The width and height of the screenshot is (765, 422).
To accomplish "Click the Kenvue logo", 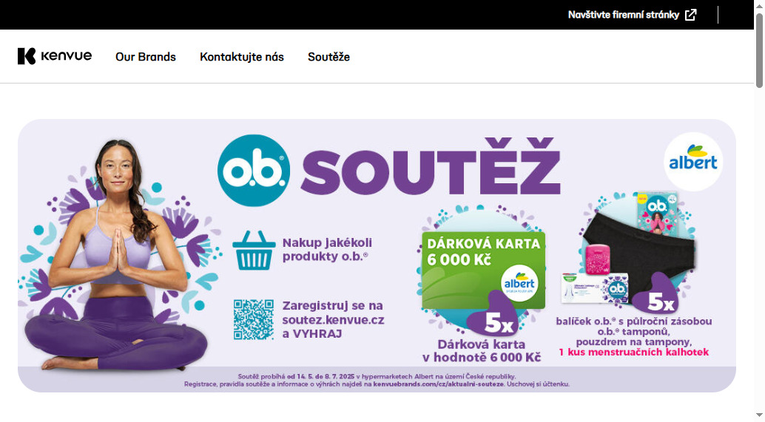I will click(55, 56).
